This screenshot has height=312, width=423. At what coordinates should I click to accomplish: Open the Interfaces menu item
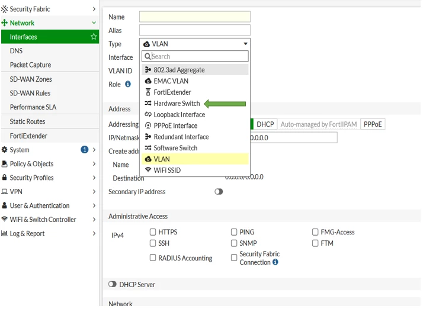tap(50, 37)
